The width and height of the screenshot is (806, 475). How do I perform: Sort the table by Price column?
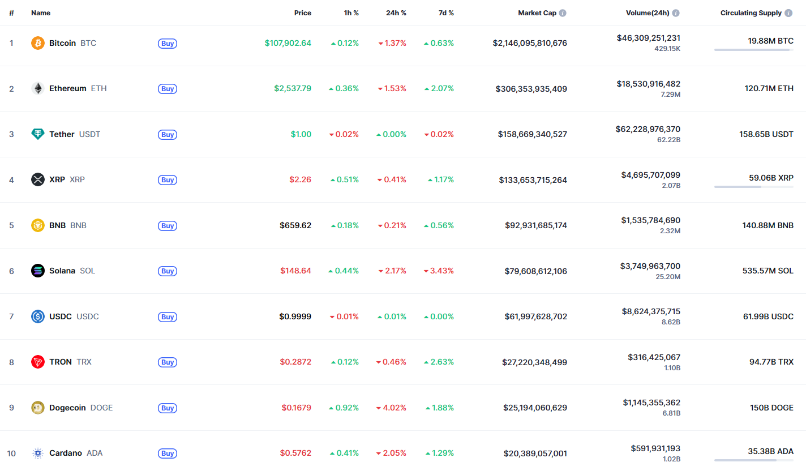(303, 13)
